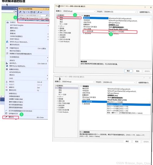The height and width of the screenshot is (165, 153).
Task: Select 在文件资源管理器中打开文件夹 menu entry
Action: pyautogui.click(x=26, y=111)
